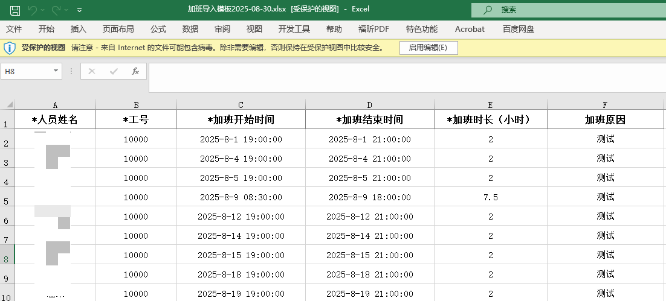Click inside the formula bar input area
Image resolution: width=666 pixels, height=301 pixels.
407,78
